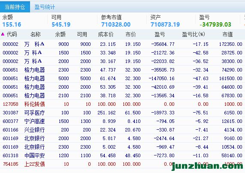Viewport: 245px width, 173px height.
Task: Select the 格力电器 row with cost 61.674
Action: tap(123, 78)
